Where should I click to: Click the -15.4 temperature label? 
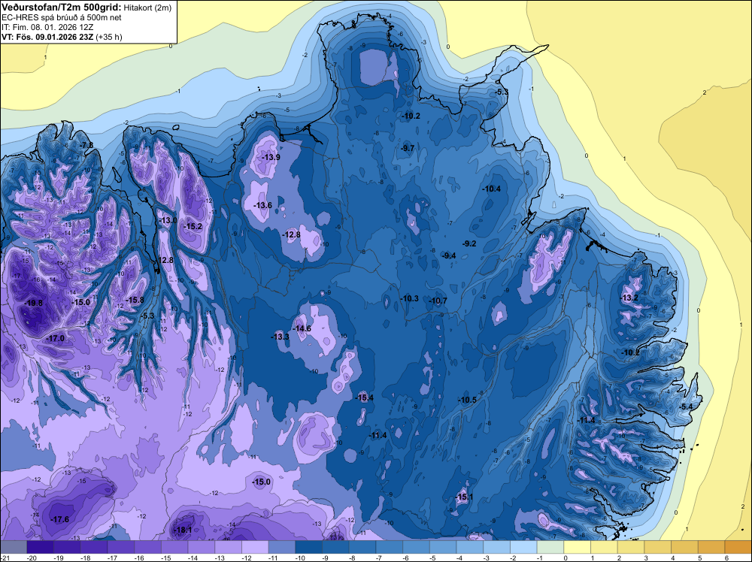364,397
